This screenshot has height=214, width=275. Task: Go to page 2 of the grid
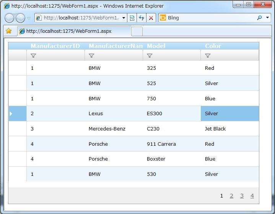point(231,196)
